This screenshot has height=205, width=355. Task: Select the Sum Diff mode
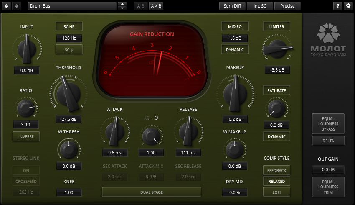coord(231,6)
